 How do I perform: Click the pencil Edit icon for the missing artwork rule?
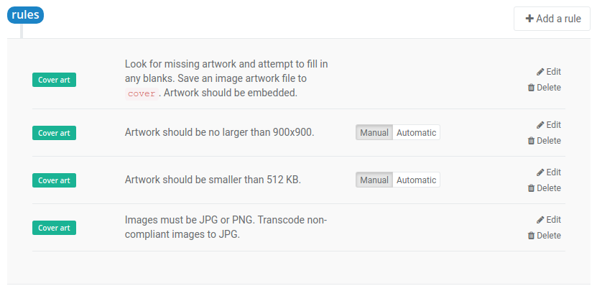[x=540, y=72]
